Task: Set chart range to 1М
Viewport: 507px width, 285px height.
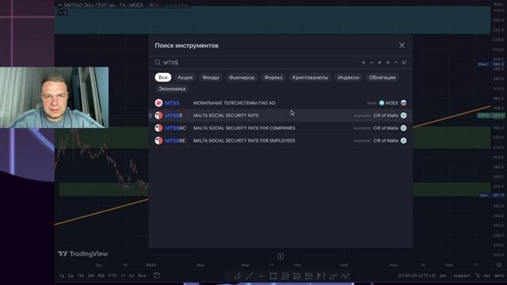Action: pos(81,275)
